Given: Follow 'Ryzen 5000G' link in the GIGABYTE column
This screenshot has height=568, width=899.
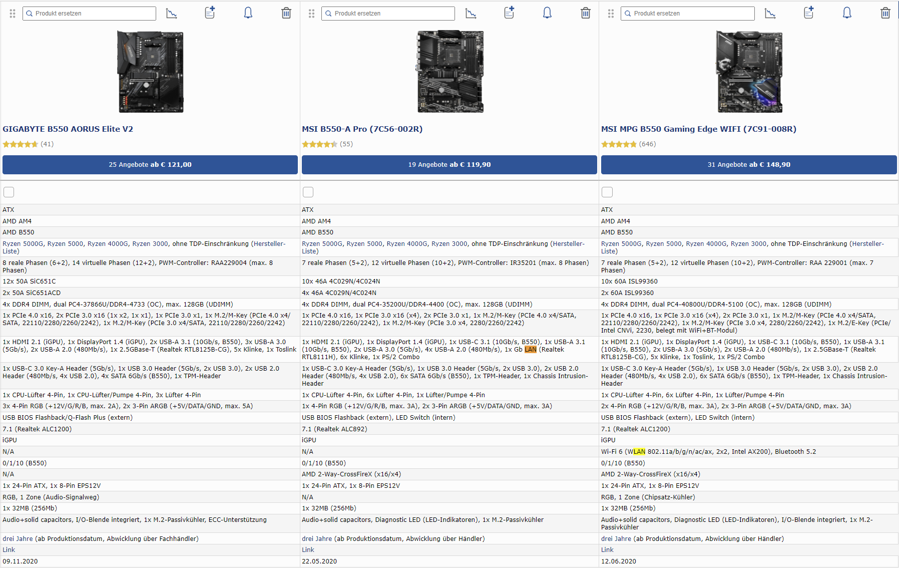Looking at the screenshot, I should (x=23, y=244).
